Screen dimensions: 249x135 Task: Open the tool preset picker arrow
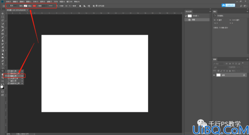coord(6,6)
